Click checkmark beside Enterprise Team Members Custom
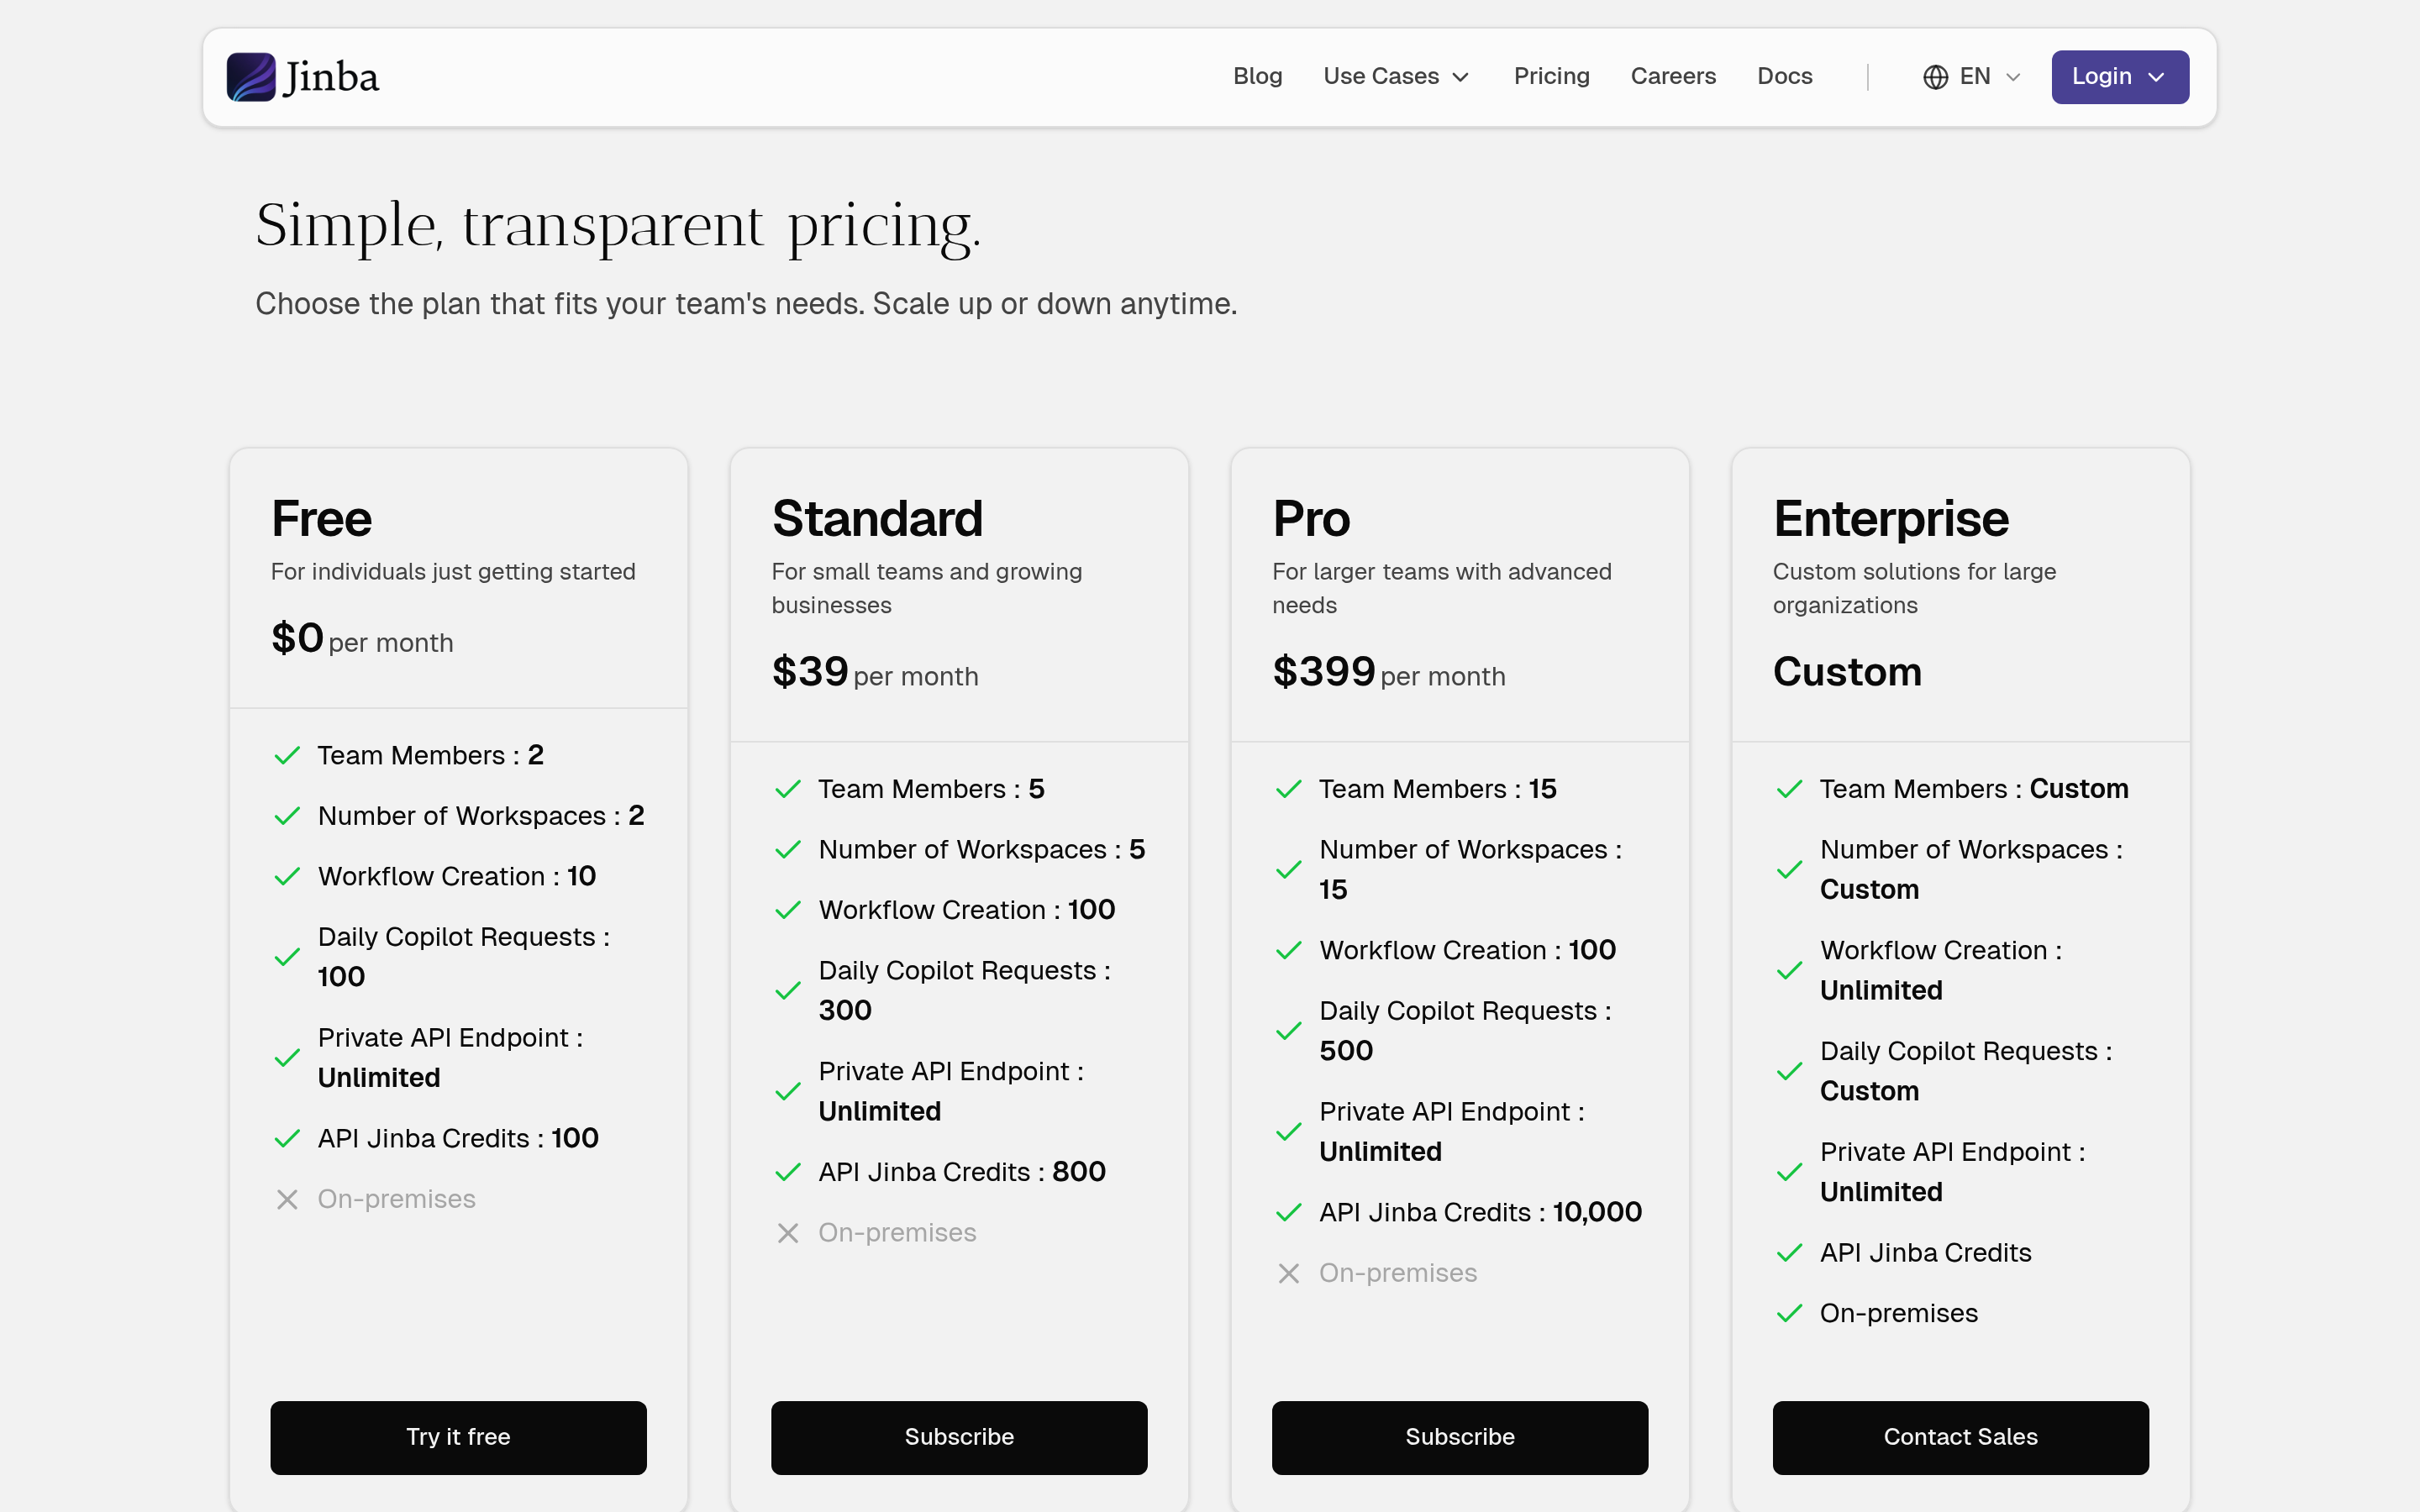Viewport: 2420px width, 1512px height. tap(1789, 789)
